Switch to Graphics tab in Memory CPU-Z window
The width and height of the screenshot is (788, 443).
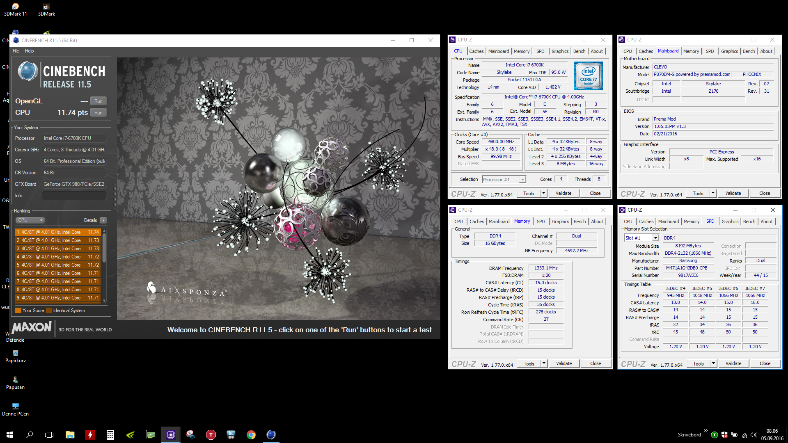coord(560,221)
